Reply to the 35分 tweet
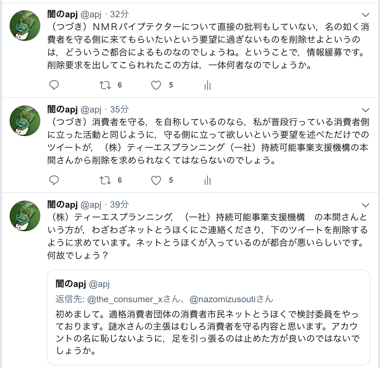380x368 pixels. (54, 180)
